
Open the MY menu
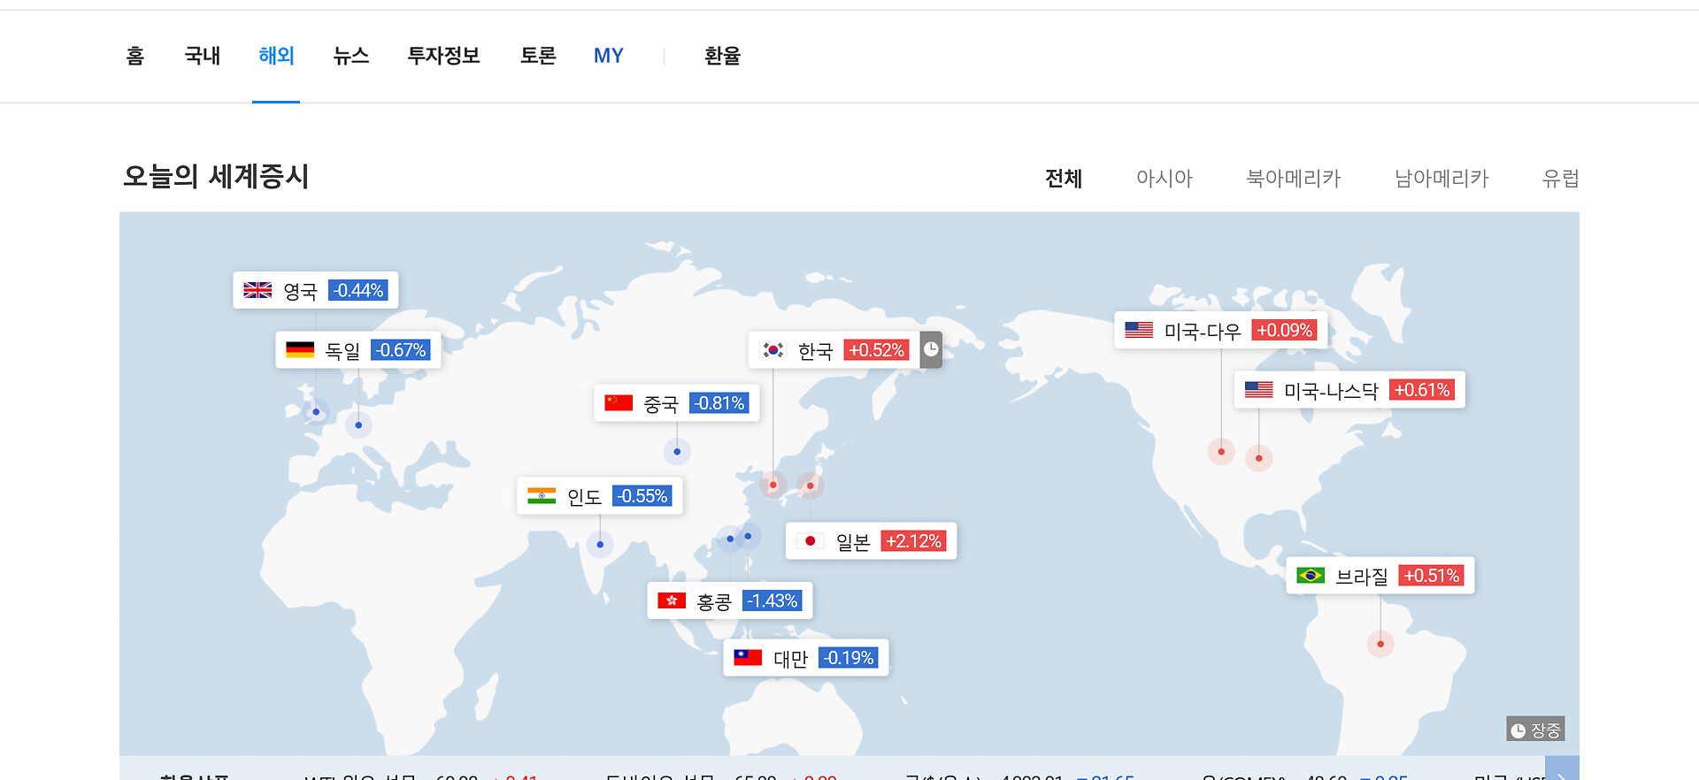tap(609, 56)
